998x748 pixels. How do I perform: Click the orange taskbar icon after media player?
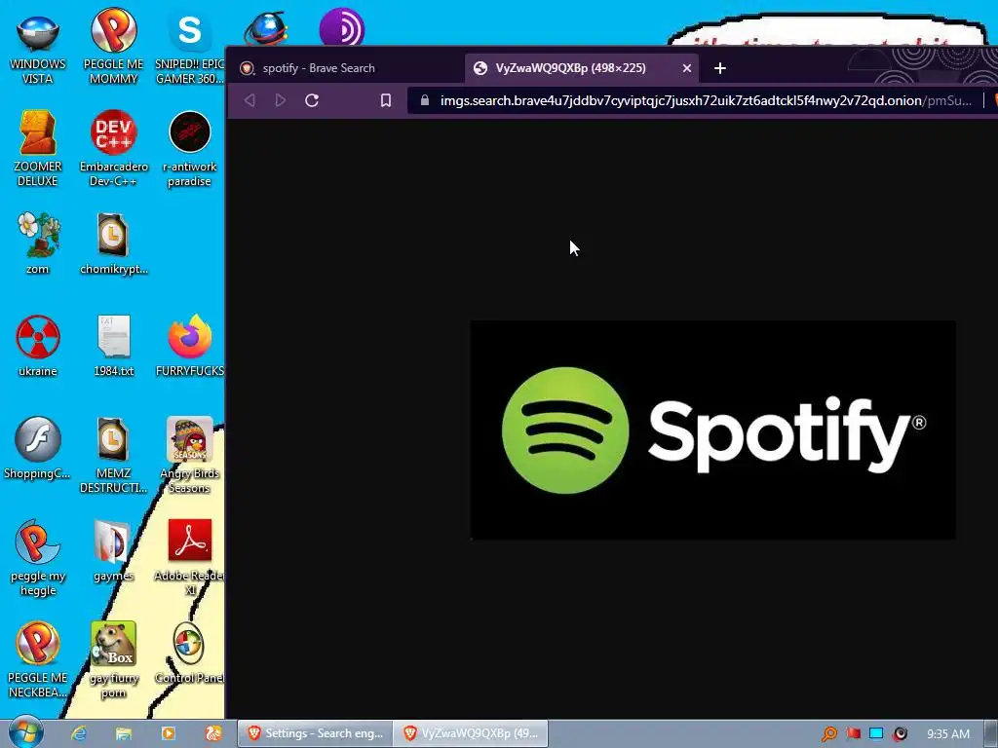pos(213,733)
